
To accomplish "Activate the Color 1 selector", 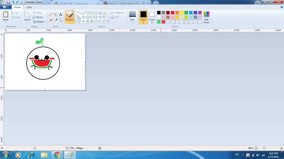I will [x=143, y=17].
